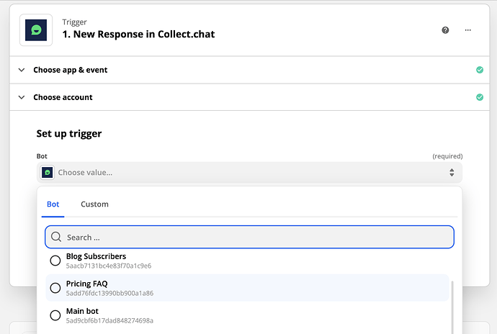Click the Main bot option name
This screenshot has height=334, width=497.
82,311
